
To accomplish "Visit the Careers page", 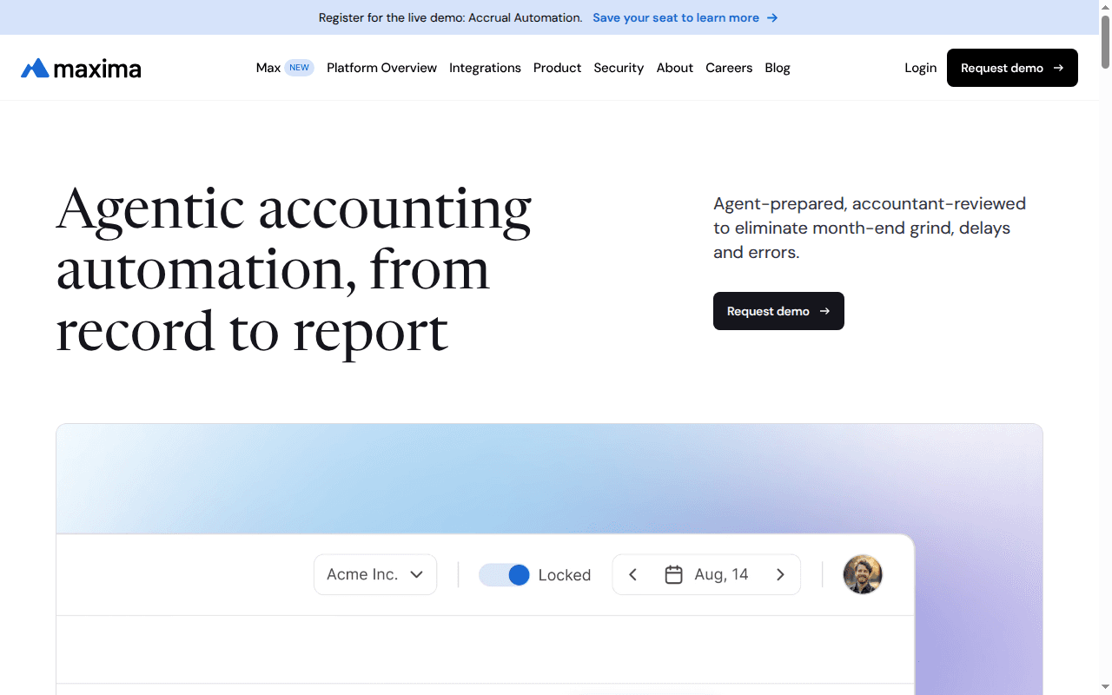I will click(x=729, y=68).
